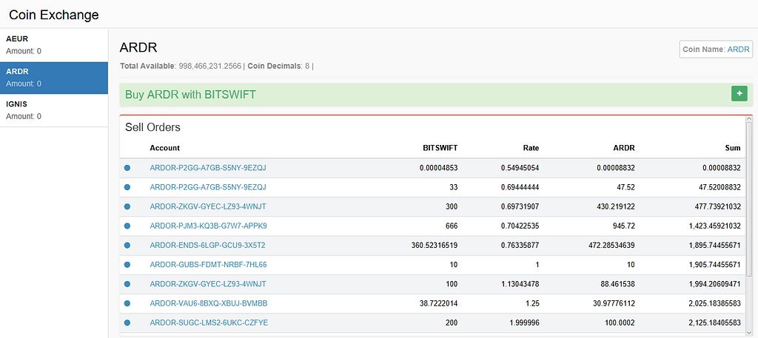Click the BITSWIFT amount 200
This screenshot has height=338, width=758.
pos(452,322)
